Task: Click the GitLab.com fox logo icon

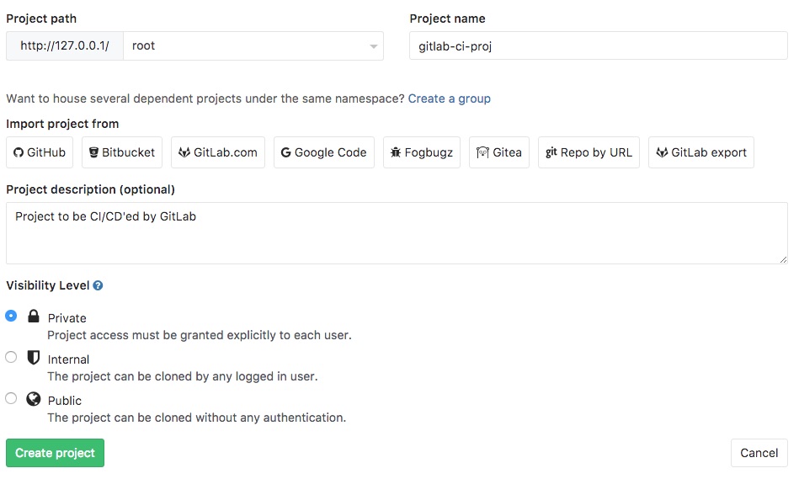Action: coord(184,152)
